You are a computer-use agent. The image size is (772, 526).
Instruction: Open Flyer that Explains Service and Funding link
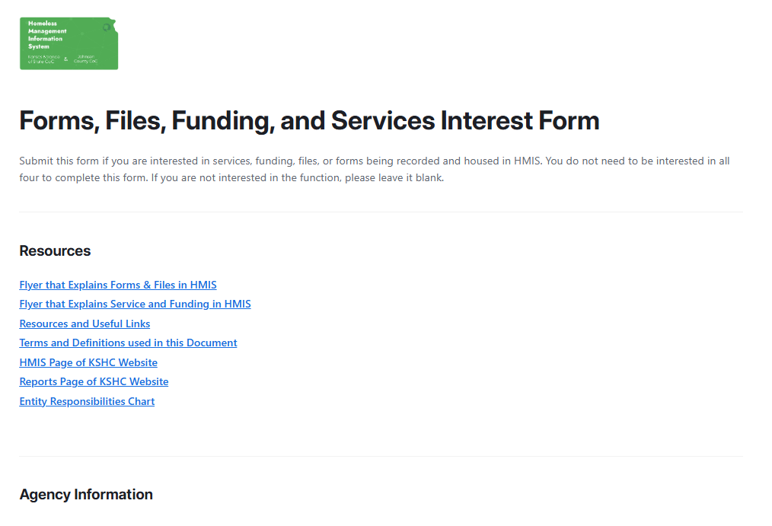(x=135, y=304)
